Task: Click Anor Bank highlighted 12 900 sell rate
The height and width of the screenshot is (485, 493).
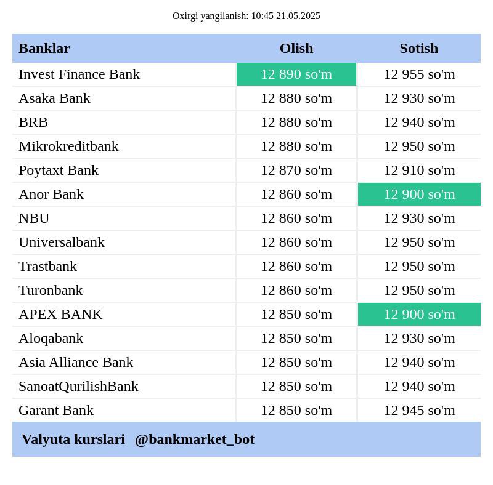Action: [419, 194]
